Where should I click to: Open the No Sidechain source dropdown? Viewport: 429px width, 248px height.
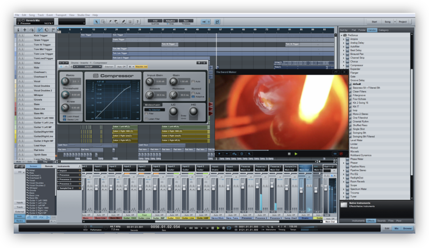point(155,110)
